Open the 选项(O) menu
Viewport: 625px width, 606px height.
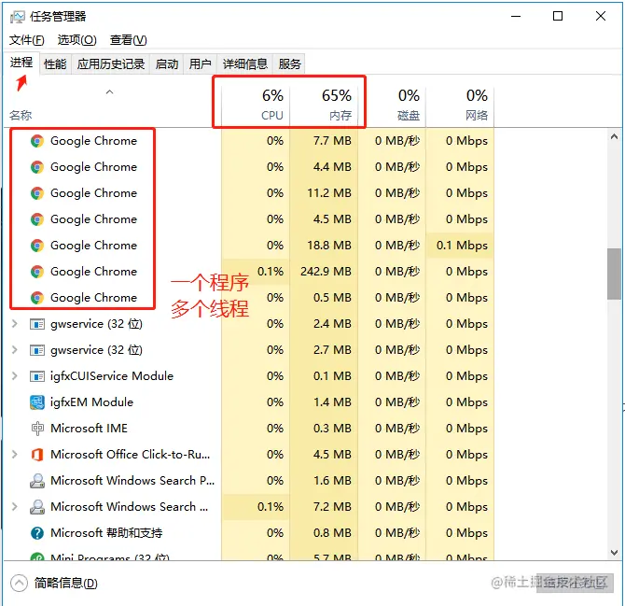[76, 40]
